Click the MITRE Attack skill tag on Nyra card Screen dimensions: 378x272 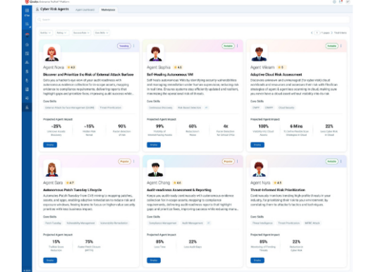point(312,223)
